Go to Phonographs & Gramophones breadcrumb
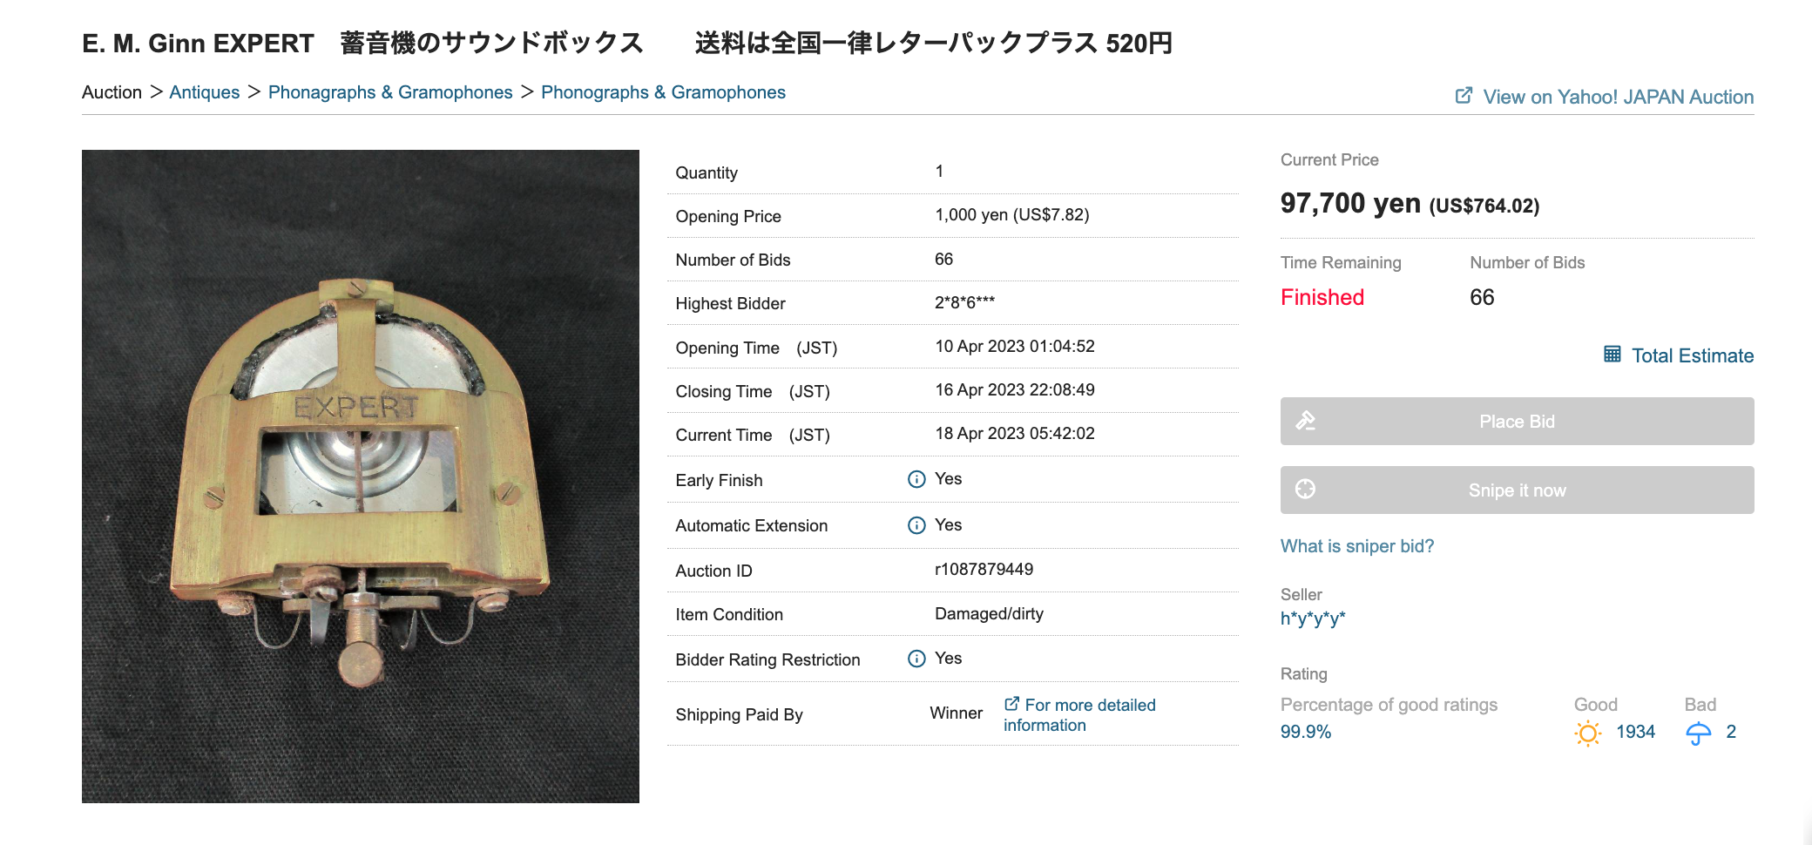This screenshot has height=845, width=1812. (663, 92)
